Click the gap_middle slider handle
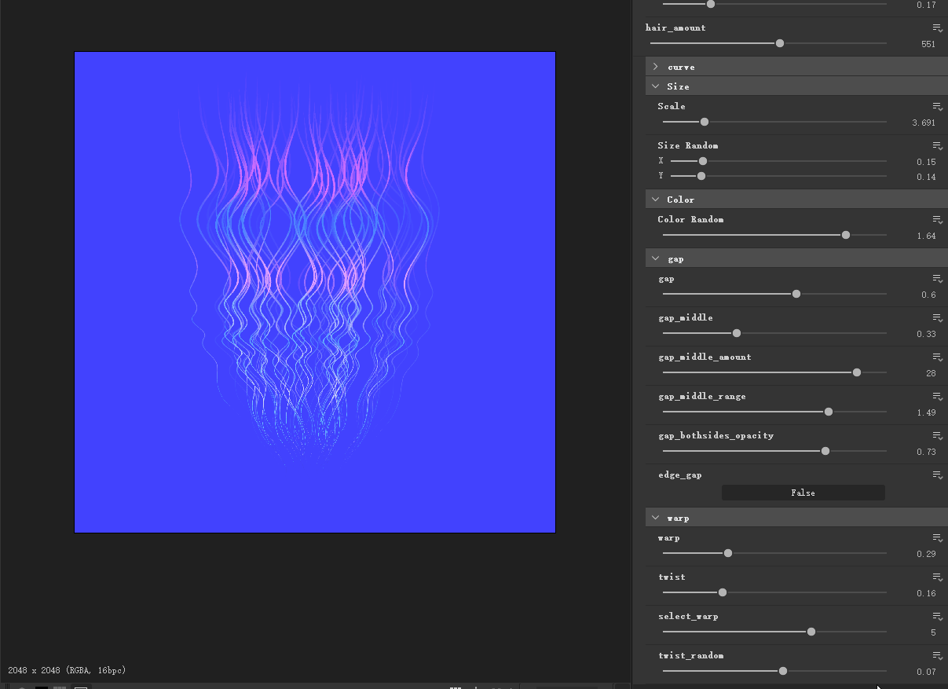The image size is (948, 689). tap(737, 333)
